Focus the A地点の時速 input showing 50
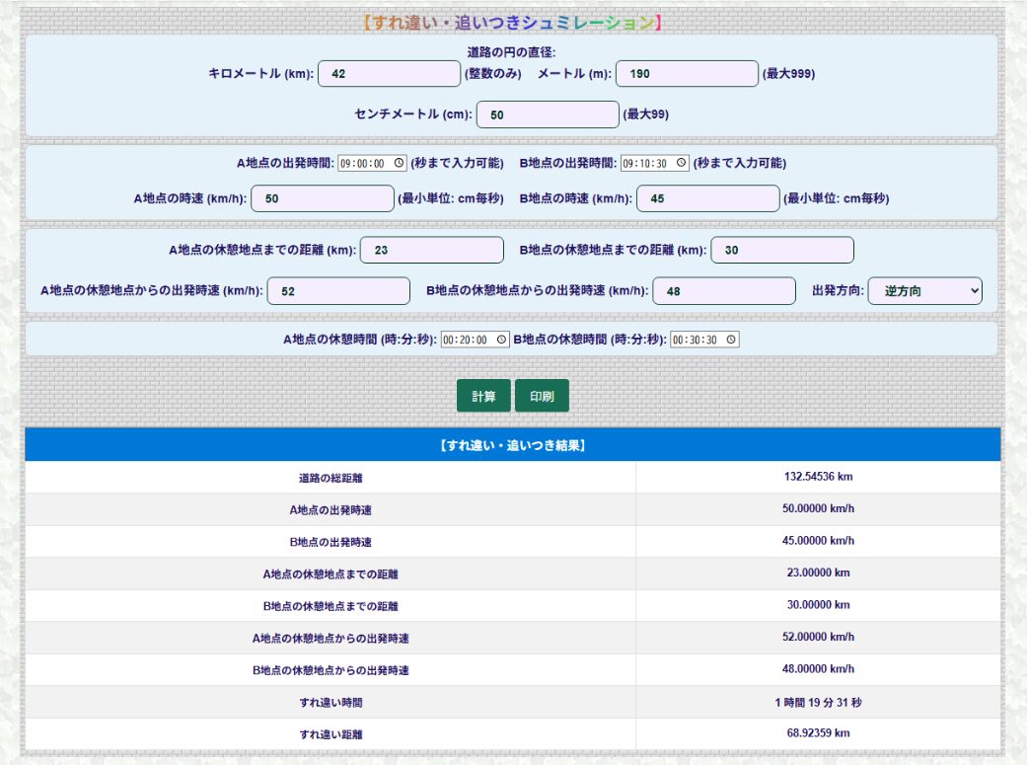1027x765 pixels. point(323,198)
